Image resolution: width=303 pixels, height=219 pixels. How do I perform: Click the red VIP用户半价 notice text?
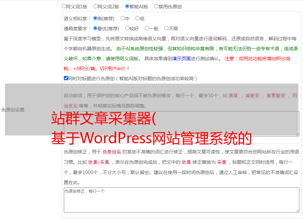point(114,69)
